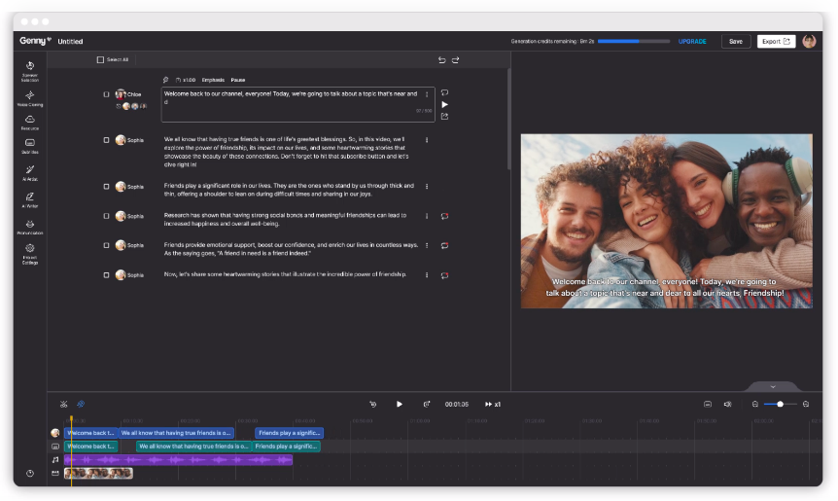Click the UPGRADE link
This screenshot has height=501, width=838.
click(x=692, y=42)
